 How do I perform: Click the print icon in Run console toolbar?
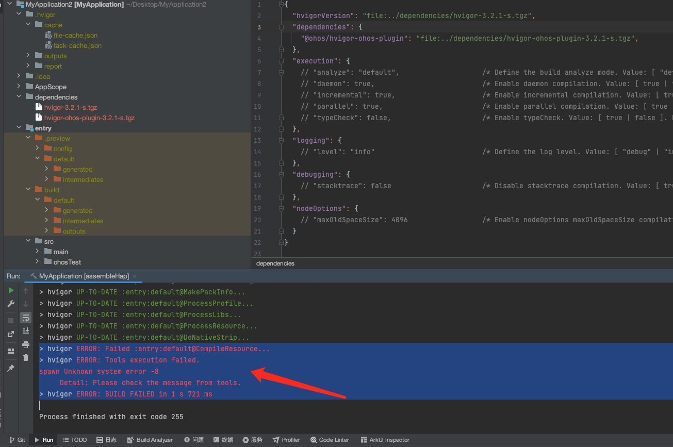[26, 344]
